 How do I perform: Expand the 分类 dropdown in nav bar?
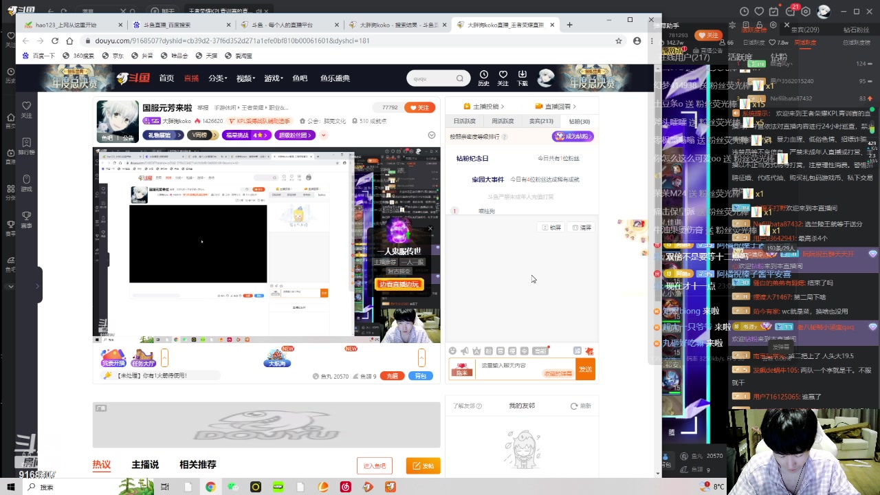coord(218,78)
